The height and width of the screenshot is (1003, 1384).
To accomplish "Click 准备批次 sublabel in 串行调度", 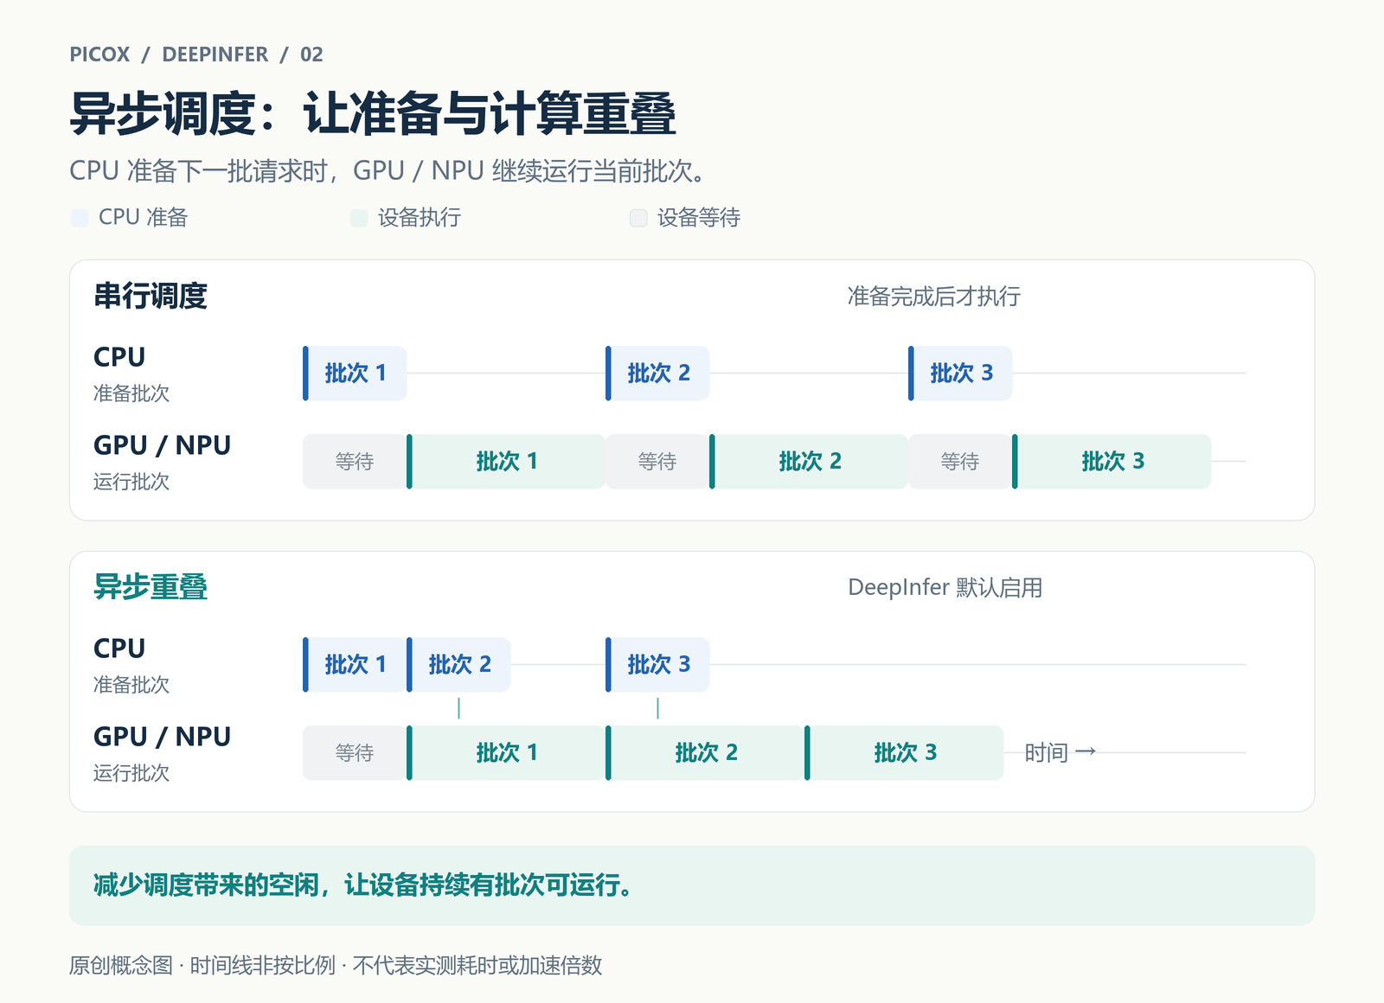I will pyautogui.click(x=131, y=393).
